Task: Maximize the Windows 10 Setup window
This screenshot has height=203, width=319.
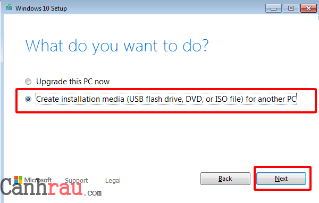Action: point(291,8)
